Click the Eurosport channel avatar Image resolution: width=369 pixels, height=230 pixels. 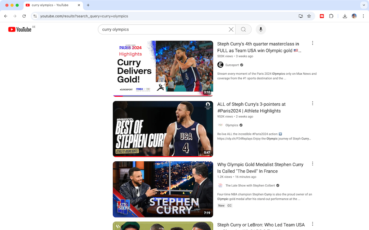tap(220, 65)
